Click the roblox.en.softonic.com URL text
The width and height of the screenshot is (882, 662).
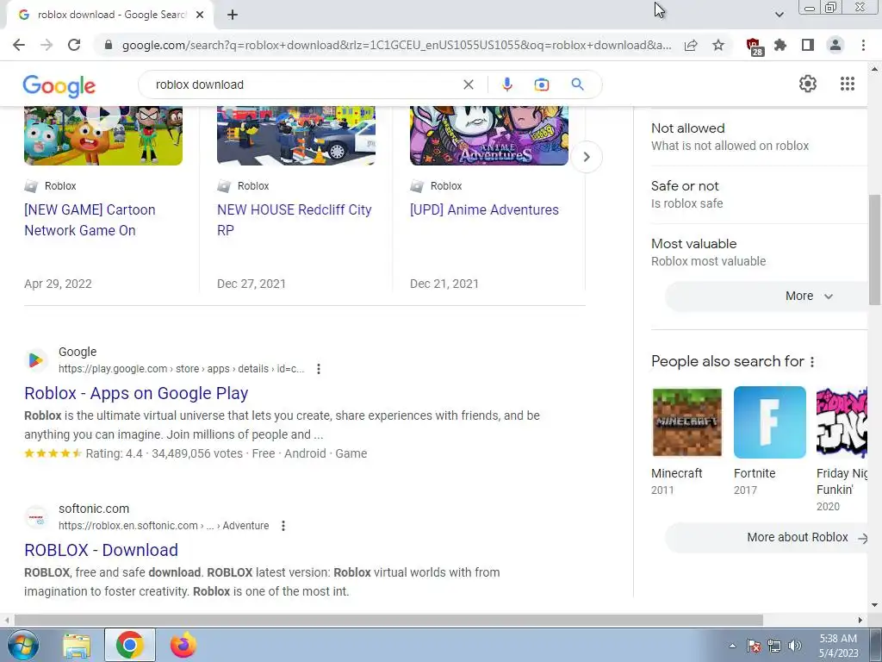tap(164, 526)
